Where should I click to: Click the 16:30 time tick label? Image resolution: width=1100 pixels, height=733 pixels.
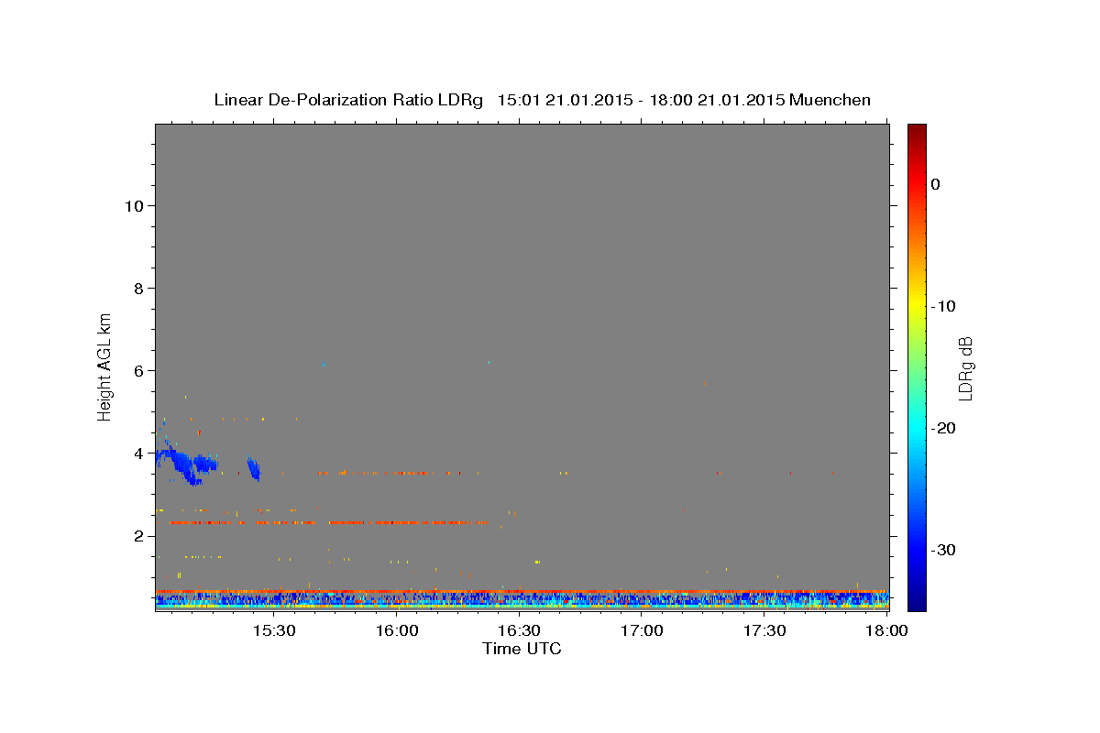point(519,631)
